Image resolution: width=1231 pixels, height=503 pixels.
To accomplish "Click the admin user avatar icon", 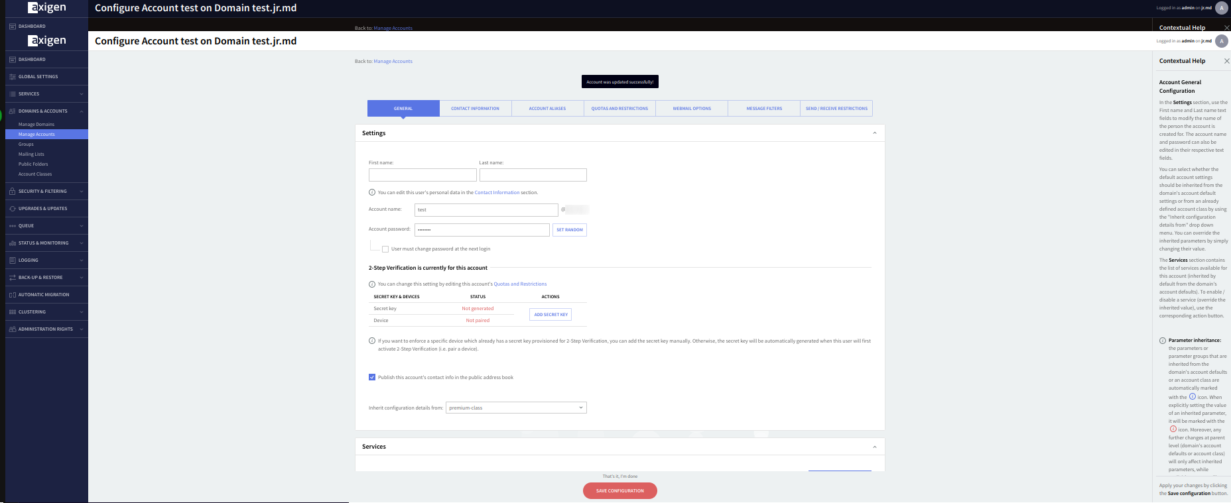I will click(1221, 41).
